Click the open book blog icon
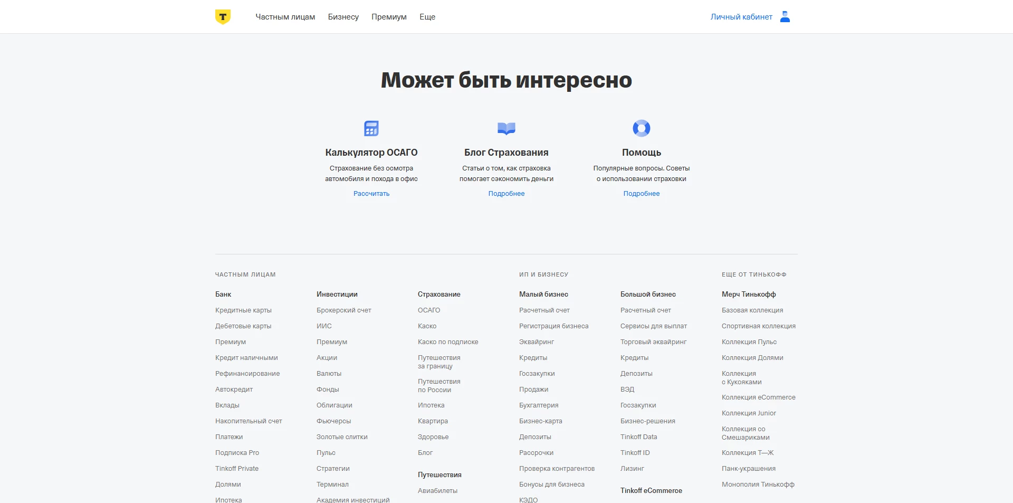This screenshot has width=1013, height=503. coord(506,128)
